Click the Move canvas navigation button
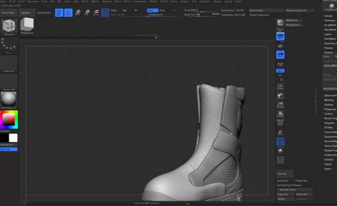Image resolution: width=337 pixels, height=206 pixels. 280,96
